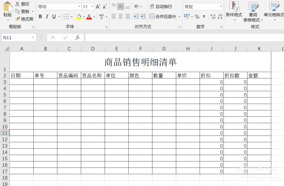Toggle bold formatting
The image size is (284, 186).
click(40, 16)
